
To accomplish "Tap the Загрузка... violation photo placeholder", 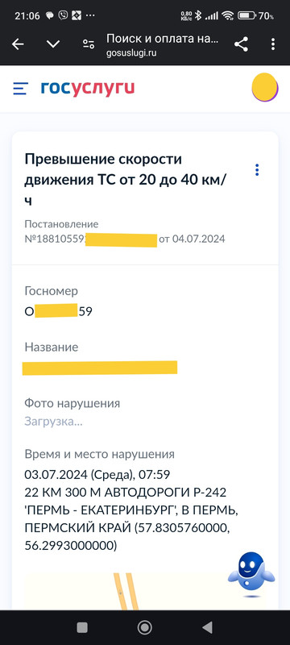I will [x=53, y=422].
